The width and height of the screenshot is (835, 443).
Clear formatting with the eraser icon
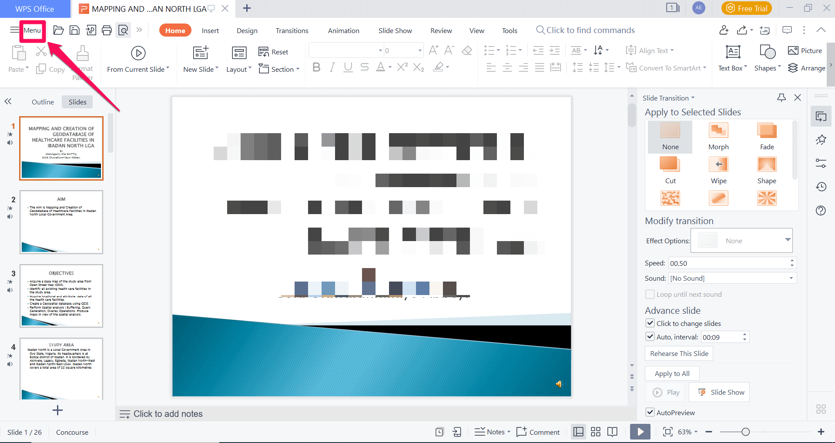[467, 50]
